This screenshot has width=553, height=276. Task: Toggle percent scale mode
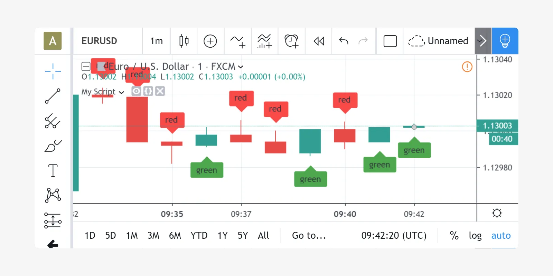click(454, 236)
